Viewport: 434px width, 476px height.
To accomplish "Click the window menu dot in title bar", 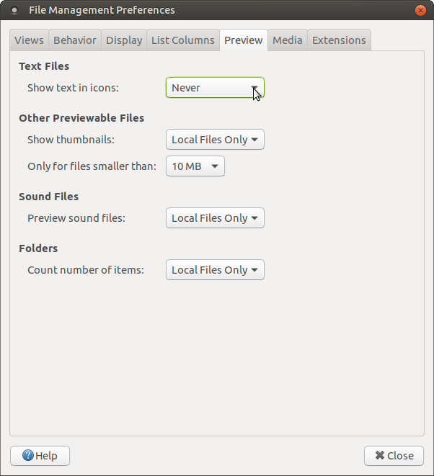I will pos(14,11).
